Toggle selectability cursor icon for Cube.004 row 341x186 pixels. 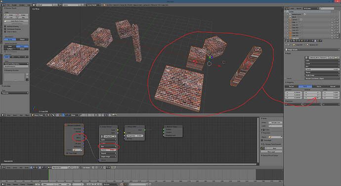pos(335,33)
